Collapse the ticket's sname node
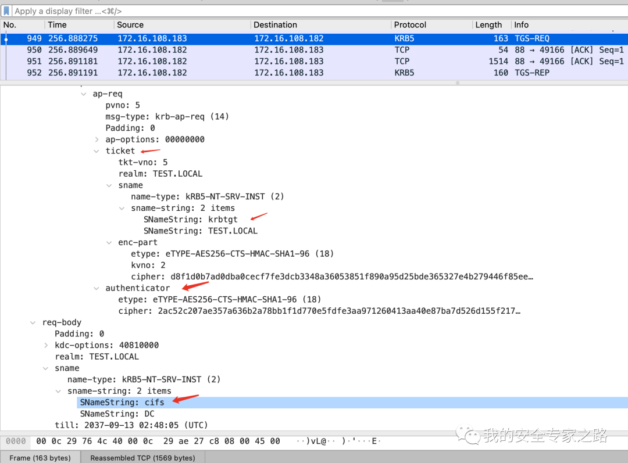This screenshot has height=463, width=628. point(109,186)
